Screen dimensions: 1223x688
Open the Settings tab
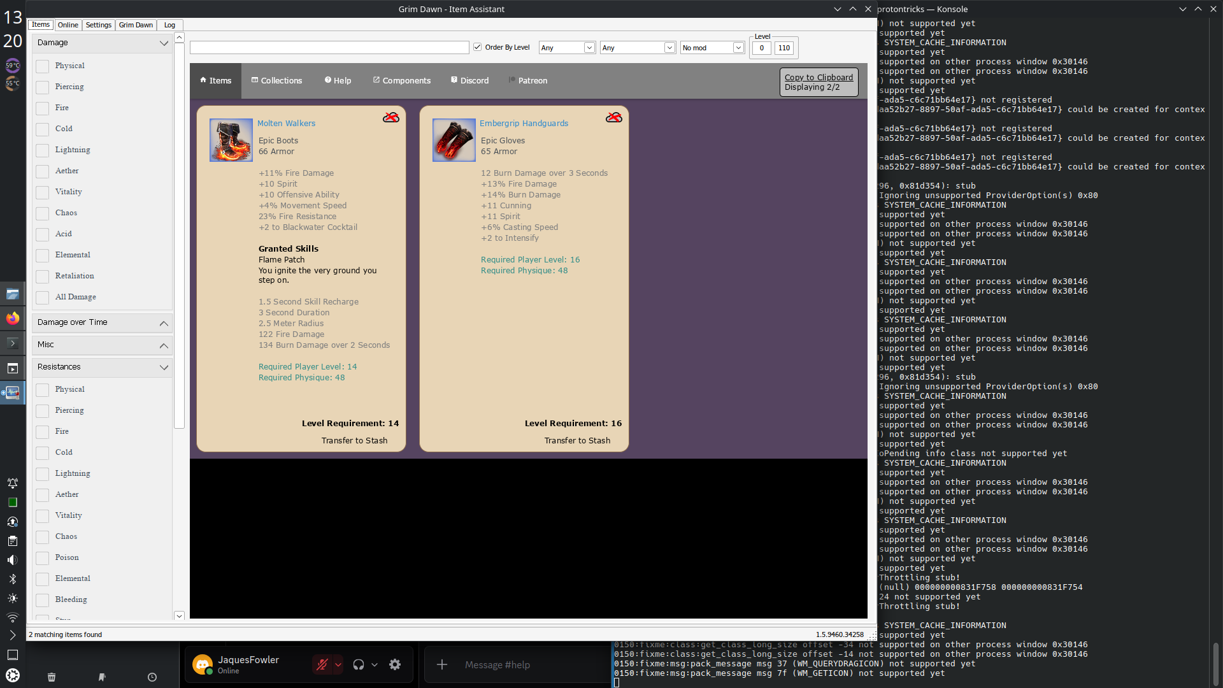98,25
